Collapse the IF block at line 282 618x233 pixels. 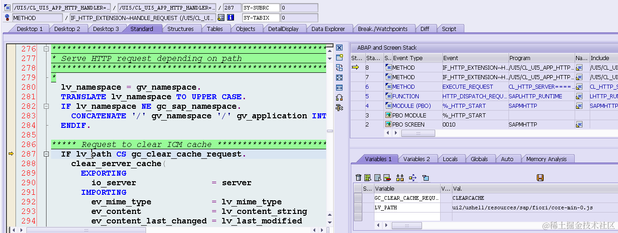click(x=46, y=106)
